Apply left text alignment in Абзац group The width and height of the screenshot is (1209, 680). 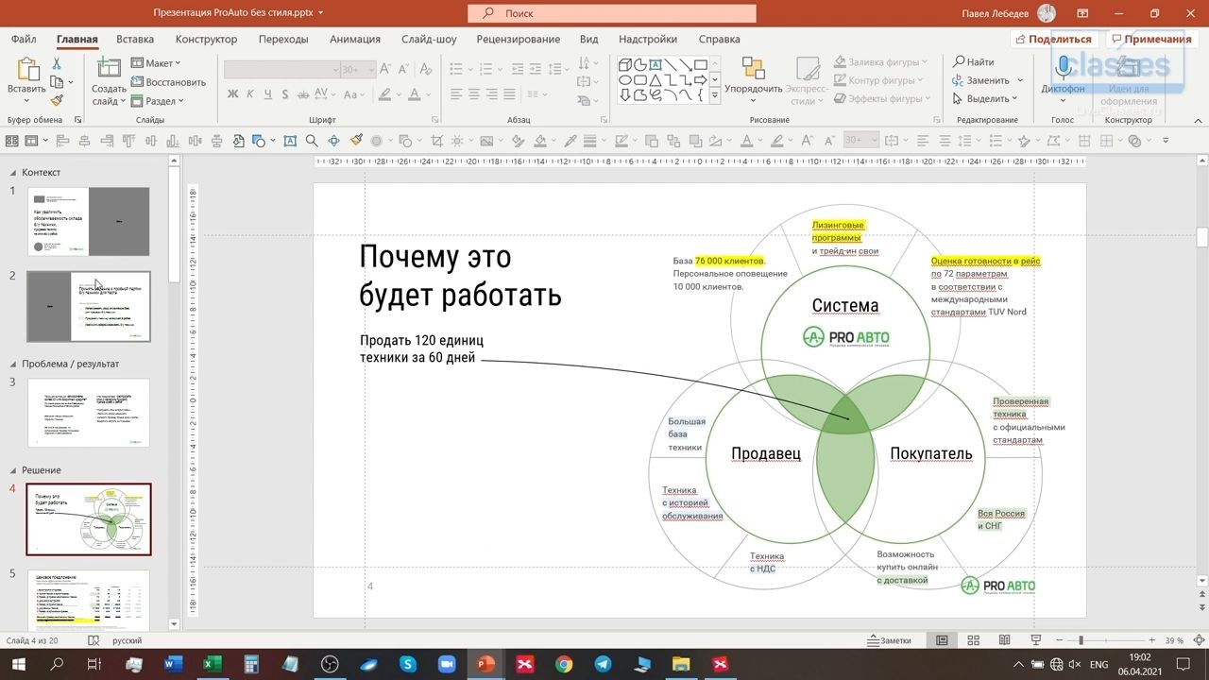[456, 94]
